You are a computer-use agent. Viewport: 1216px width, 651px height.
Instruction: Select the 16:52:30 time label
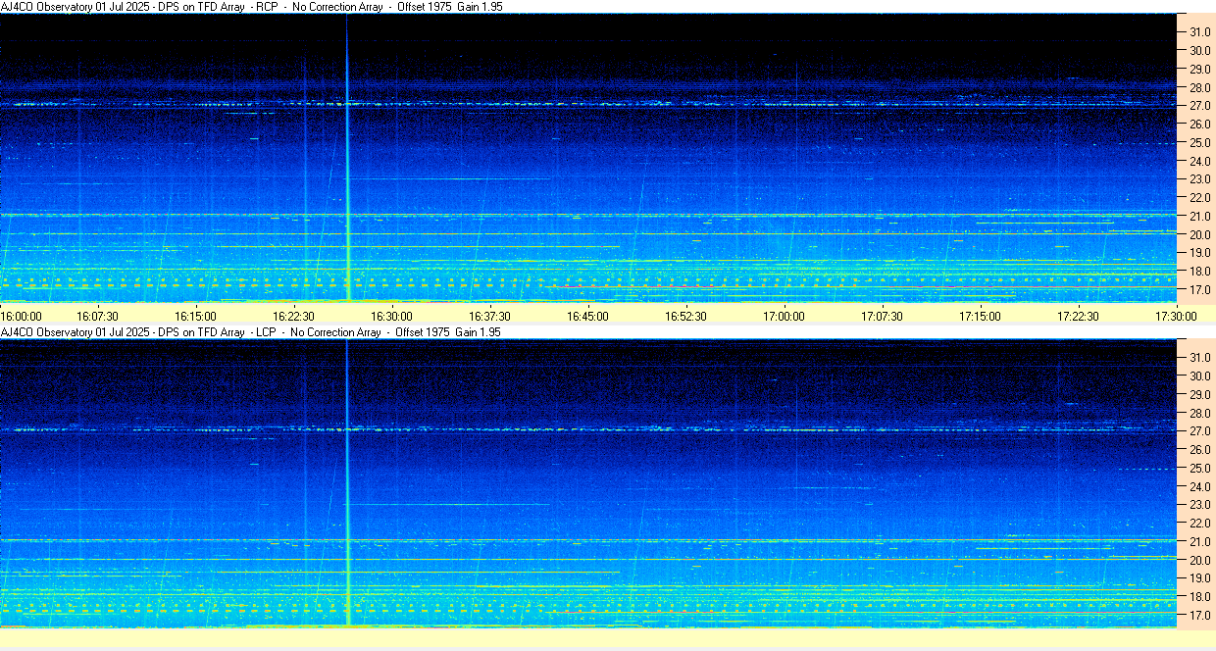[686, 316]
